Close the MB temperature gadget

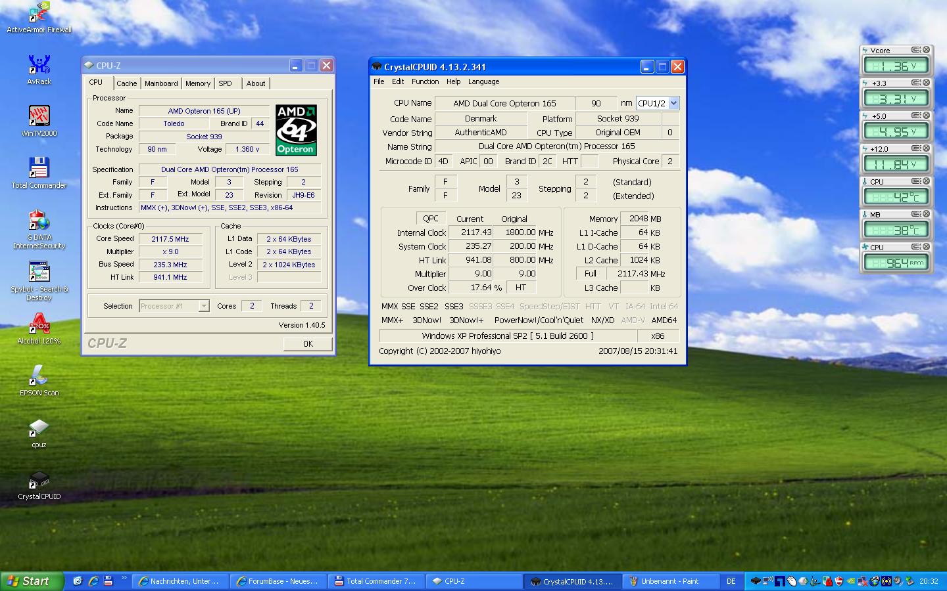[x=926, y=214]
